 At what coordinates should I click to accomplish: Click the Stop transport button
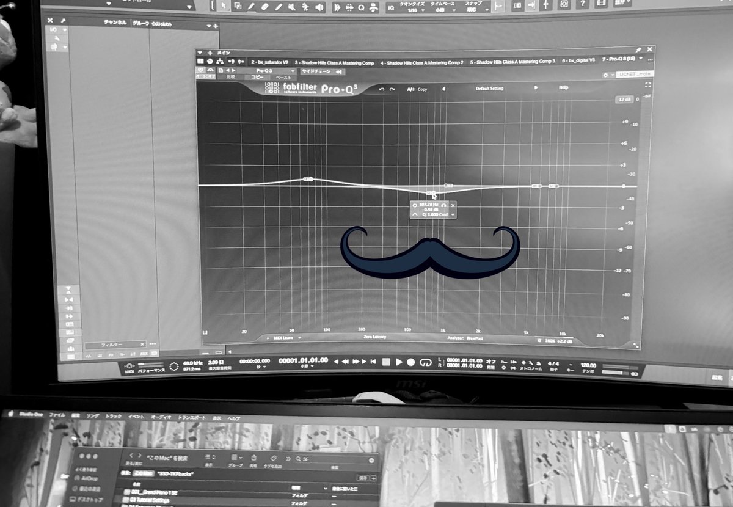tap(386, 362)
